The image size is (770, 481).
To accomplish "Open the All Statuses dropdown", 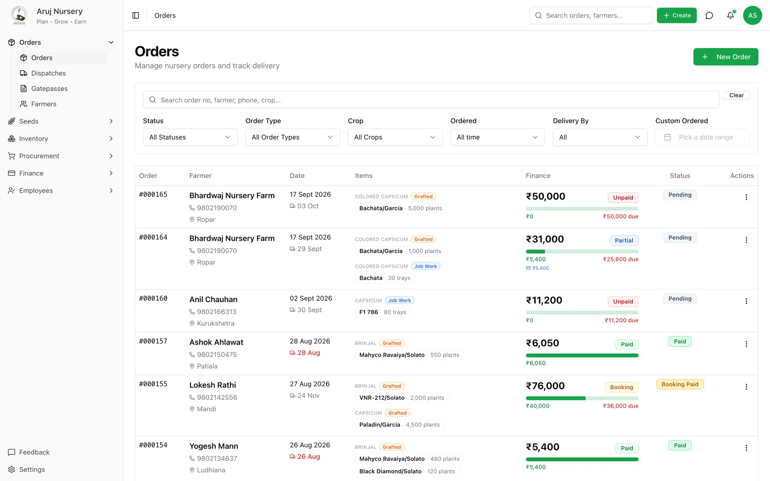I will coord(190,137).
